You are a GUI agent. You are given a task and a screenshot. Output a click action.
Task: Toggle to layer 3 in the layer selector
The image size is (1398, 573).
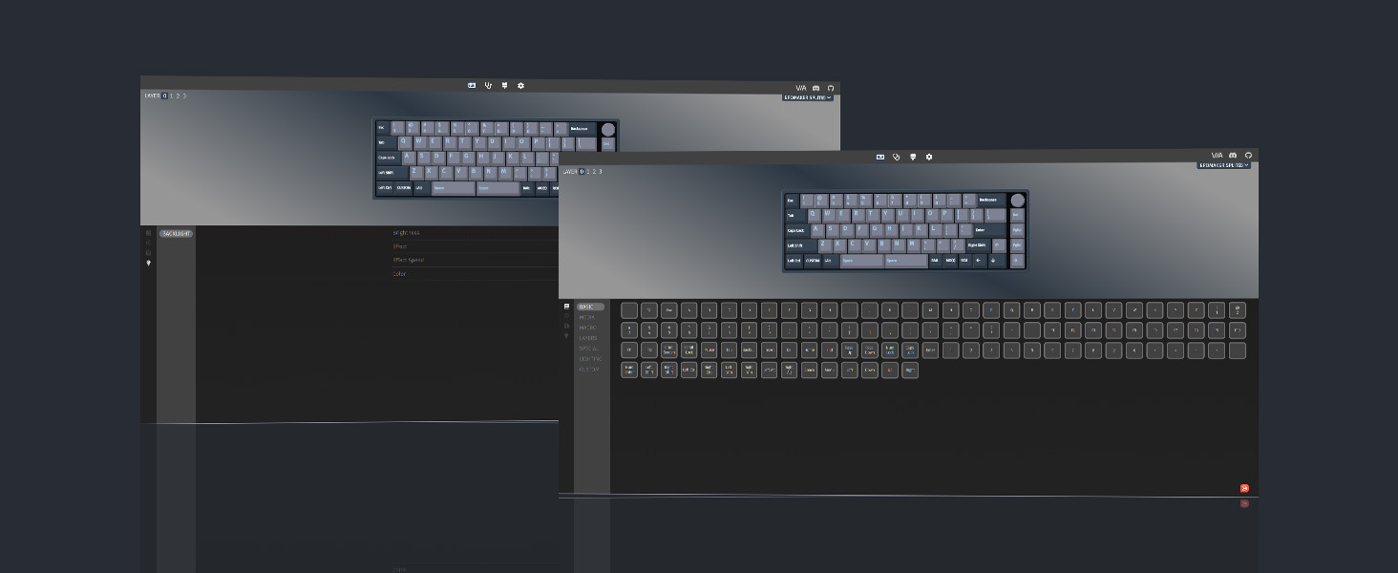coord(601,172)
